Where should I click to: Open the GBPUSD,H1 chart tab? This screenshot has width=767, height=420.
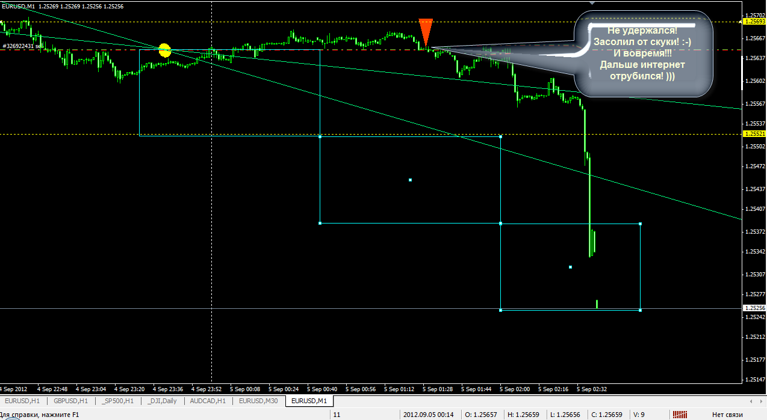tap(71, 400)
